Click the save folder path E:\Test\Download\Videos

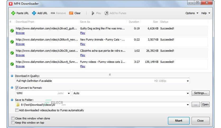pos(38,105)
